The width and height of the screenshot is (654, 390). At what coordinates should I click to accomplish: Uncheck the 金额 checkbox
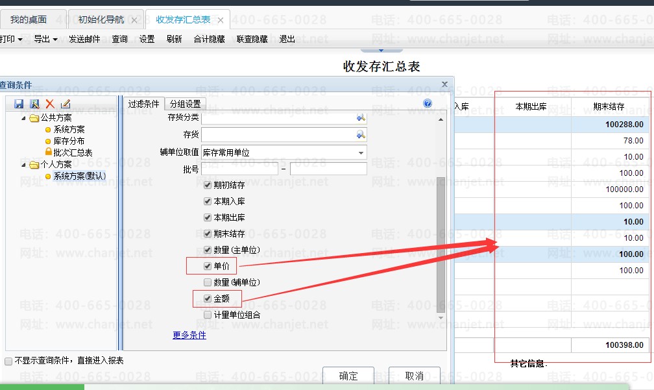208,299
